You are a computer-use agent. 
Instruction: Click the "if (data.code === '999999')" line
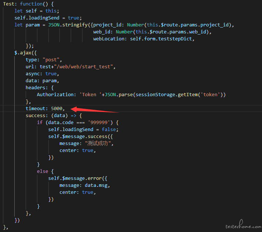(x=78, y=123)
